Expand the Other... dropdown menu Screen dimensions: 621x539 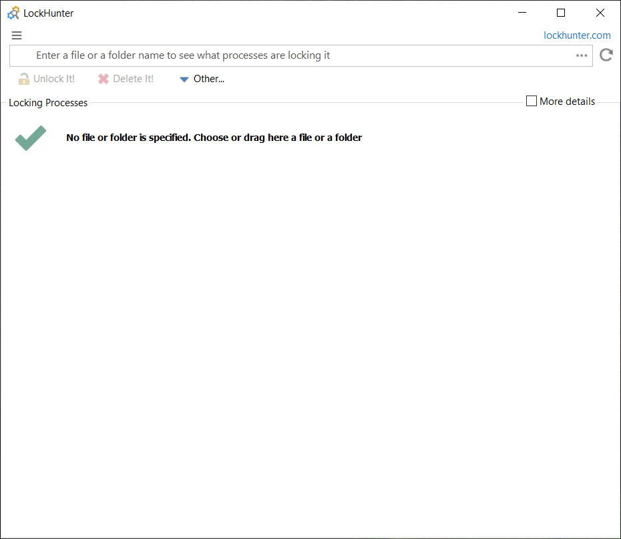coord(202,79)
